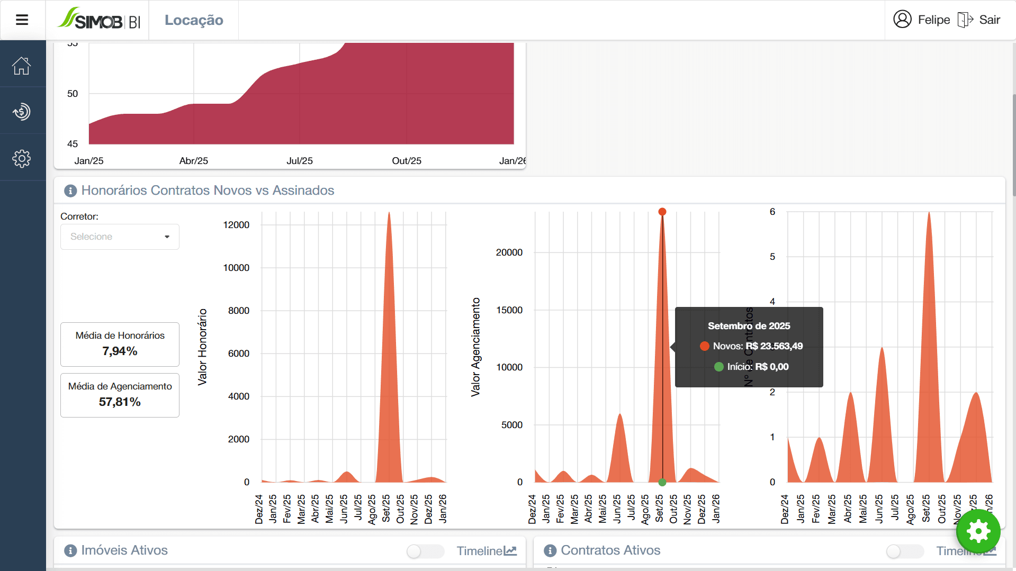Screen dimensions: 1016x571
Task: Click the Setembro de 2025 data point marker
Action: pyautogui.click(x=662, y=212)
